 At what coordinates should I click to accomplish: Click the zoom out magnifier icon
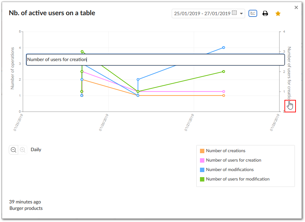point(13,150)
